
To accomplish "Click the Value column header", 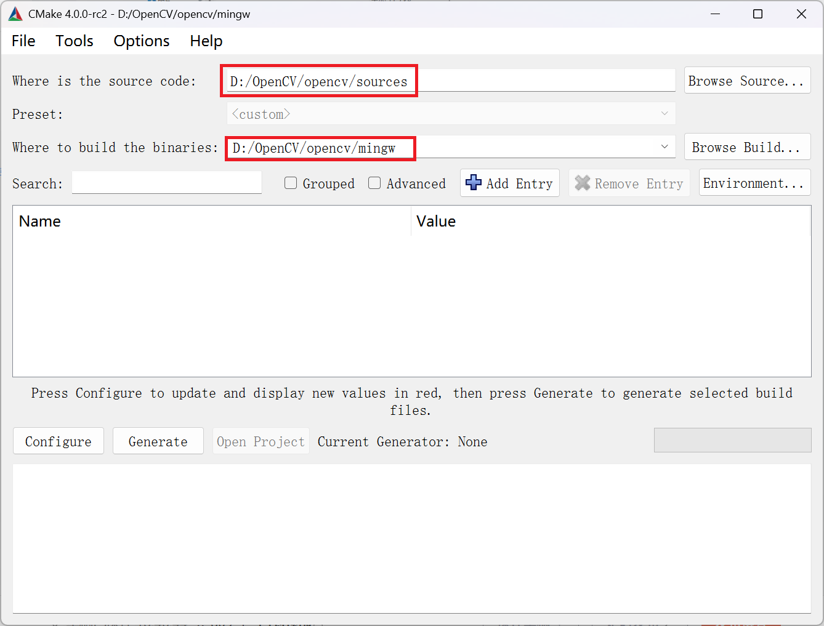I will (x=611, y=221).
